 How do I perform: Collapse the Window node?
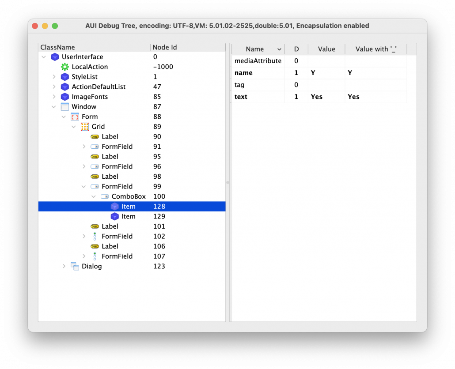coord(54,107)
